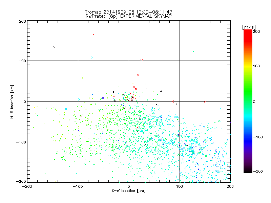The width and height of the screenshot is (271, 203).
Task: Click the '[m/s]' colorbar unit label
Action: click(249, 27)
